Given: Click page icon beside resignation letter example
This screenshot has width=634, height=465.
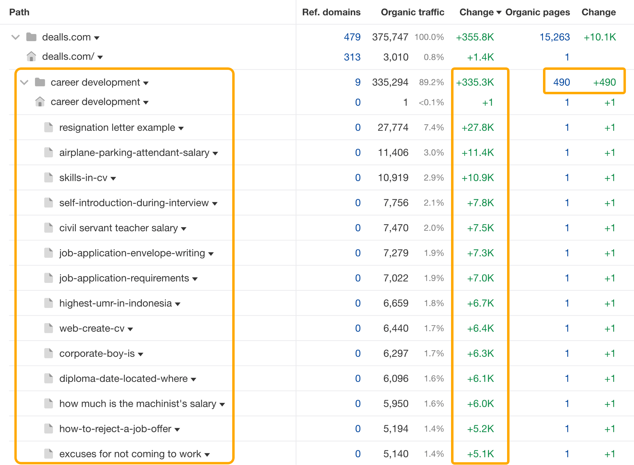Looking at the screenshot, I should (49, 127).
